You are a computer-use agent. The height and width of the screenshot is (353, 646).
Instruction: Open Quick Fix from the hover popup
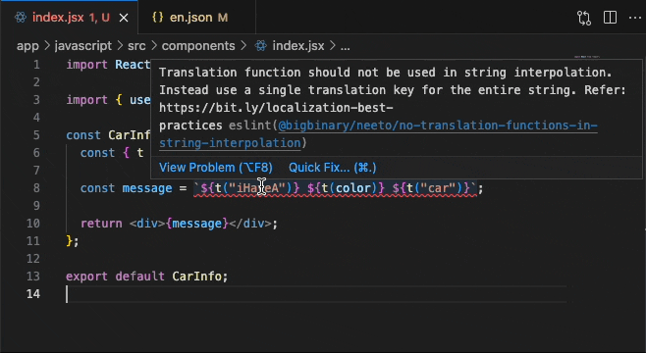[x=333, y=168]
